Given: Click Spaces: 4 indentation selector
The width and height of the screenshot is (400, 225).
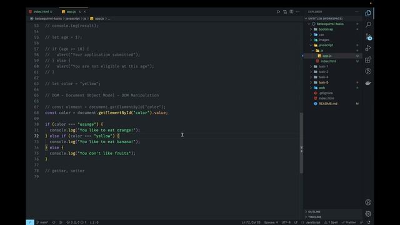Looking at the screenshot, I should (x=271, y=222).
